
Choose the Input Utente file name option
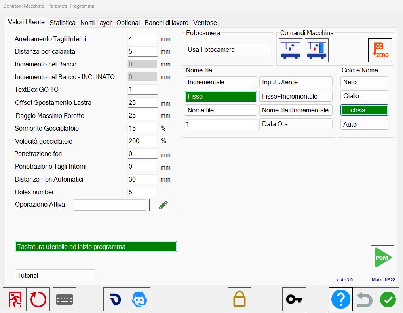tap(296, 82)
